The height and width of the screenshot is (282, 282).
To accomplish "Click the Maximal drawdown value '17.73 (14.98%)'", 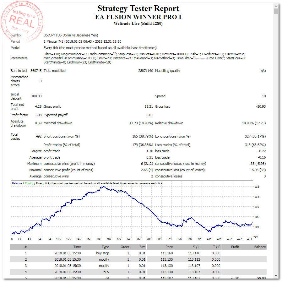I will (141, 123).
